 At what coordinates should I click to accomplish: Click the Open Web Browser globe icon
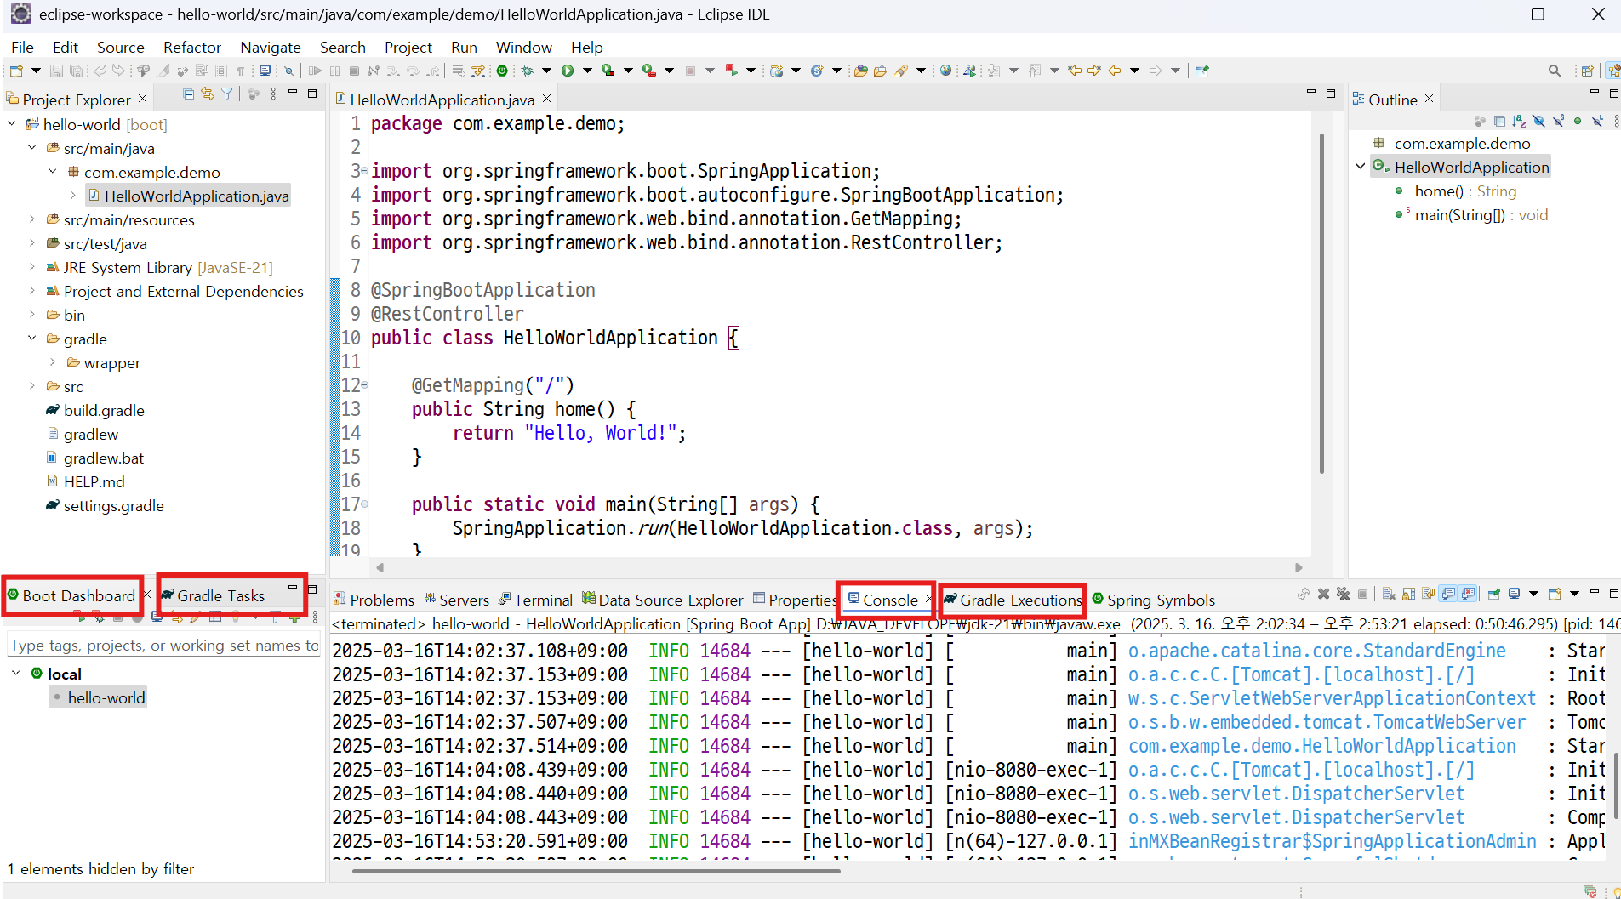point(945,71)
